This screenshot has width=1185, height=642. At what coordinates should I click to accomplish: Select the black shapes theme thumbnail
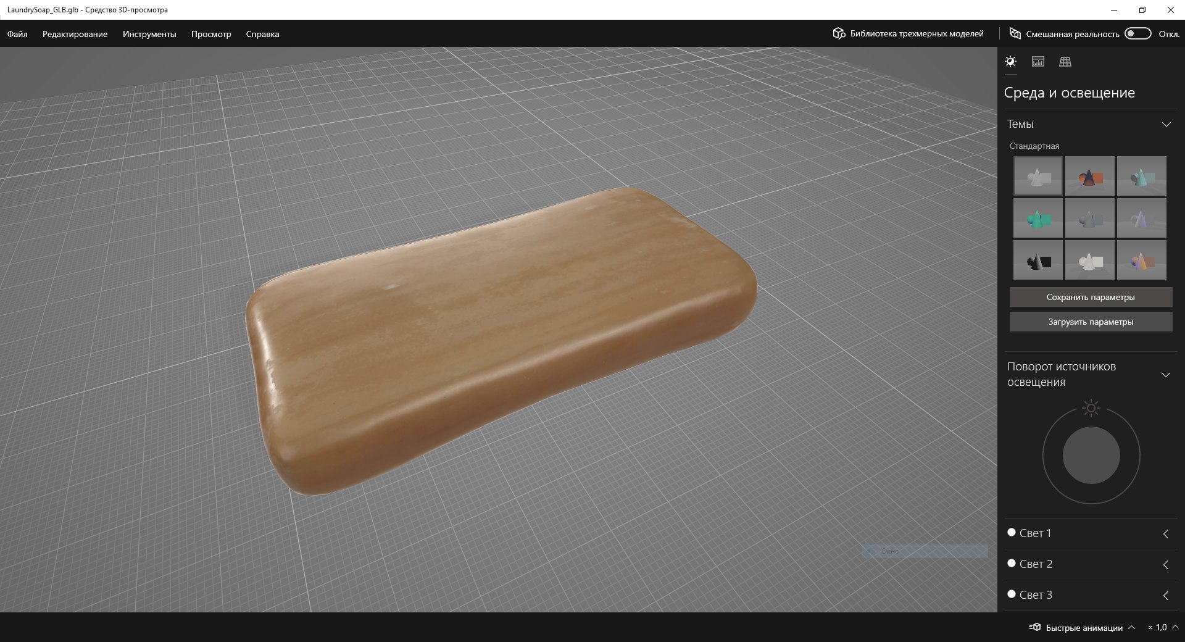tap(1038, 260)
